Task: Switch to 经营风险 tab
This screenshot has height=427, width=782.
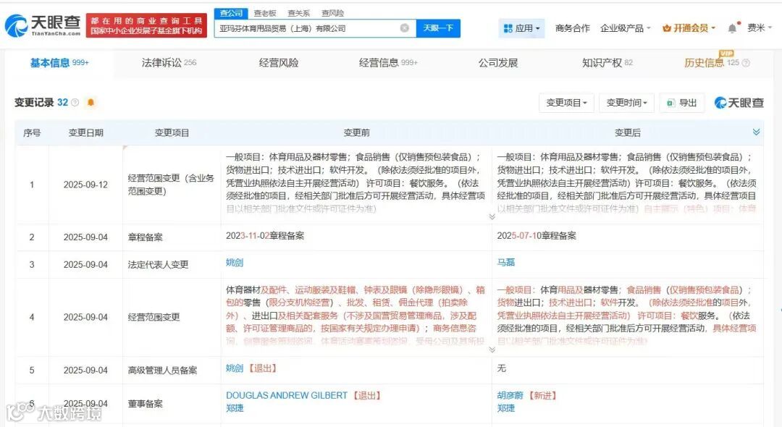Action: pyautogui.click(x=278, y=63)
